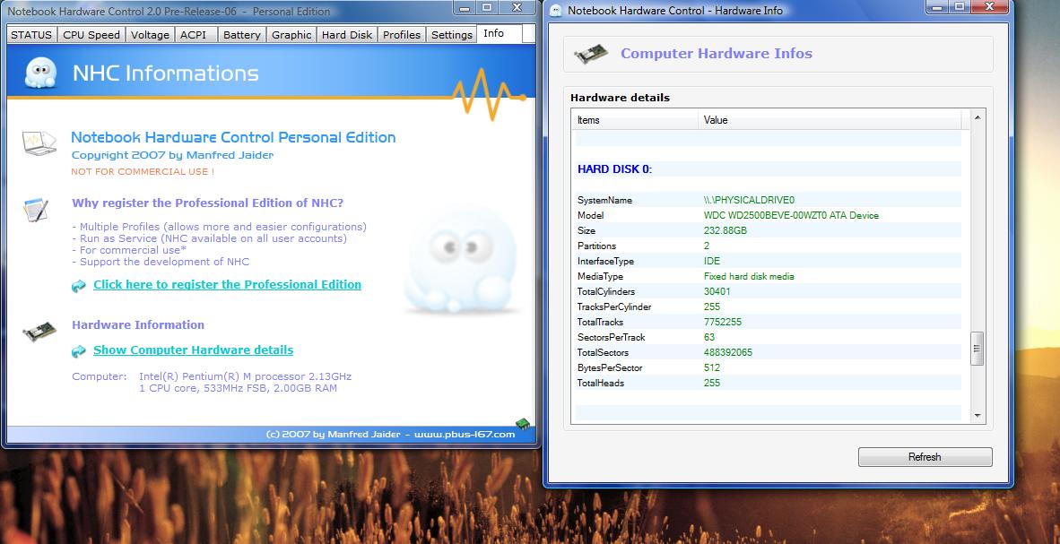This screenshot has height=544, width=1060.
Task: Click the network card icon beside Hardware Information
Action: click(x=39, y=332)
